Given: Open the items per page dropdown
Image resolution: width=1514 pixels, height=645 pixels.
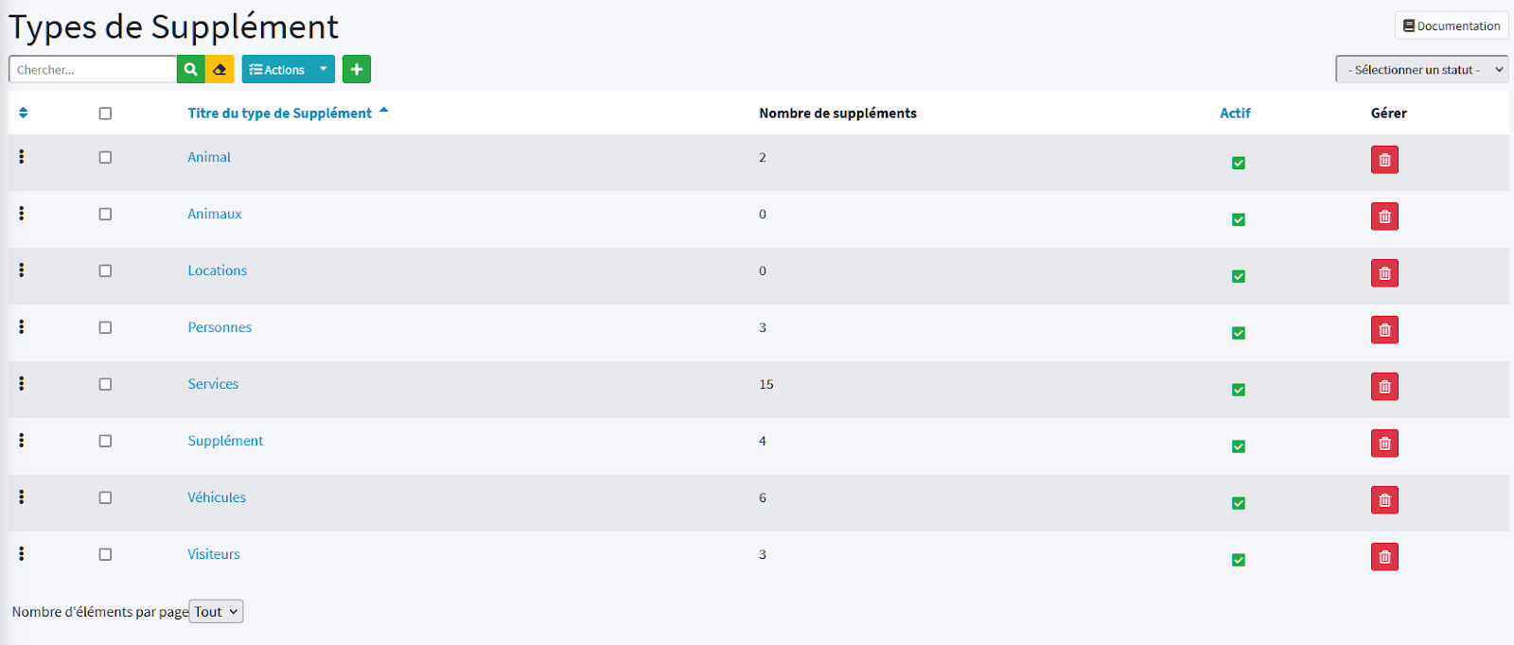Looking at the screenshot, I should click(x=216, y=612).
